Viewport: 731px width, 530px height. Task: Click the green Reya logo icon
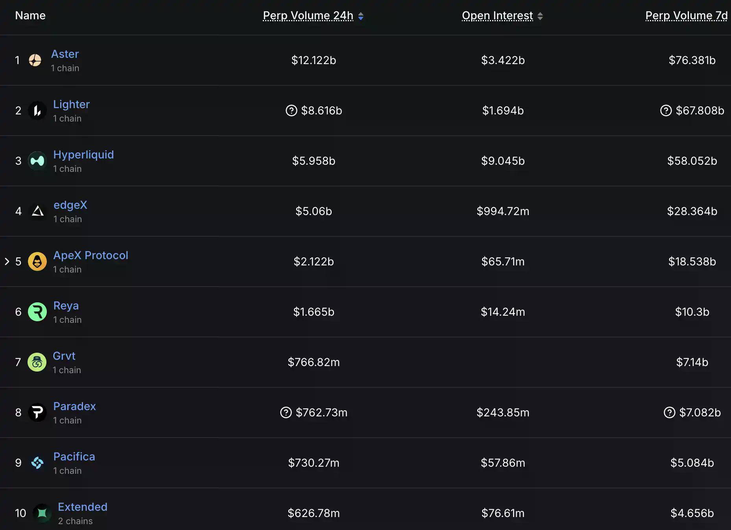(37, 312)
